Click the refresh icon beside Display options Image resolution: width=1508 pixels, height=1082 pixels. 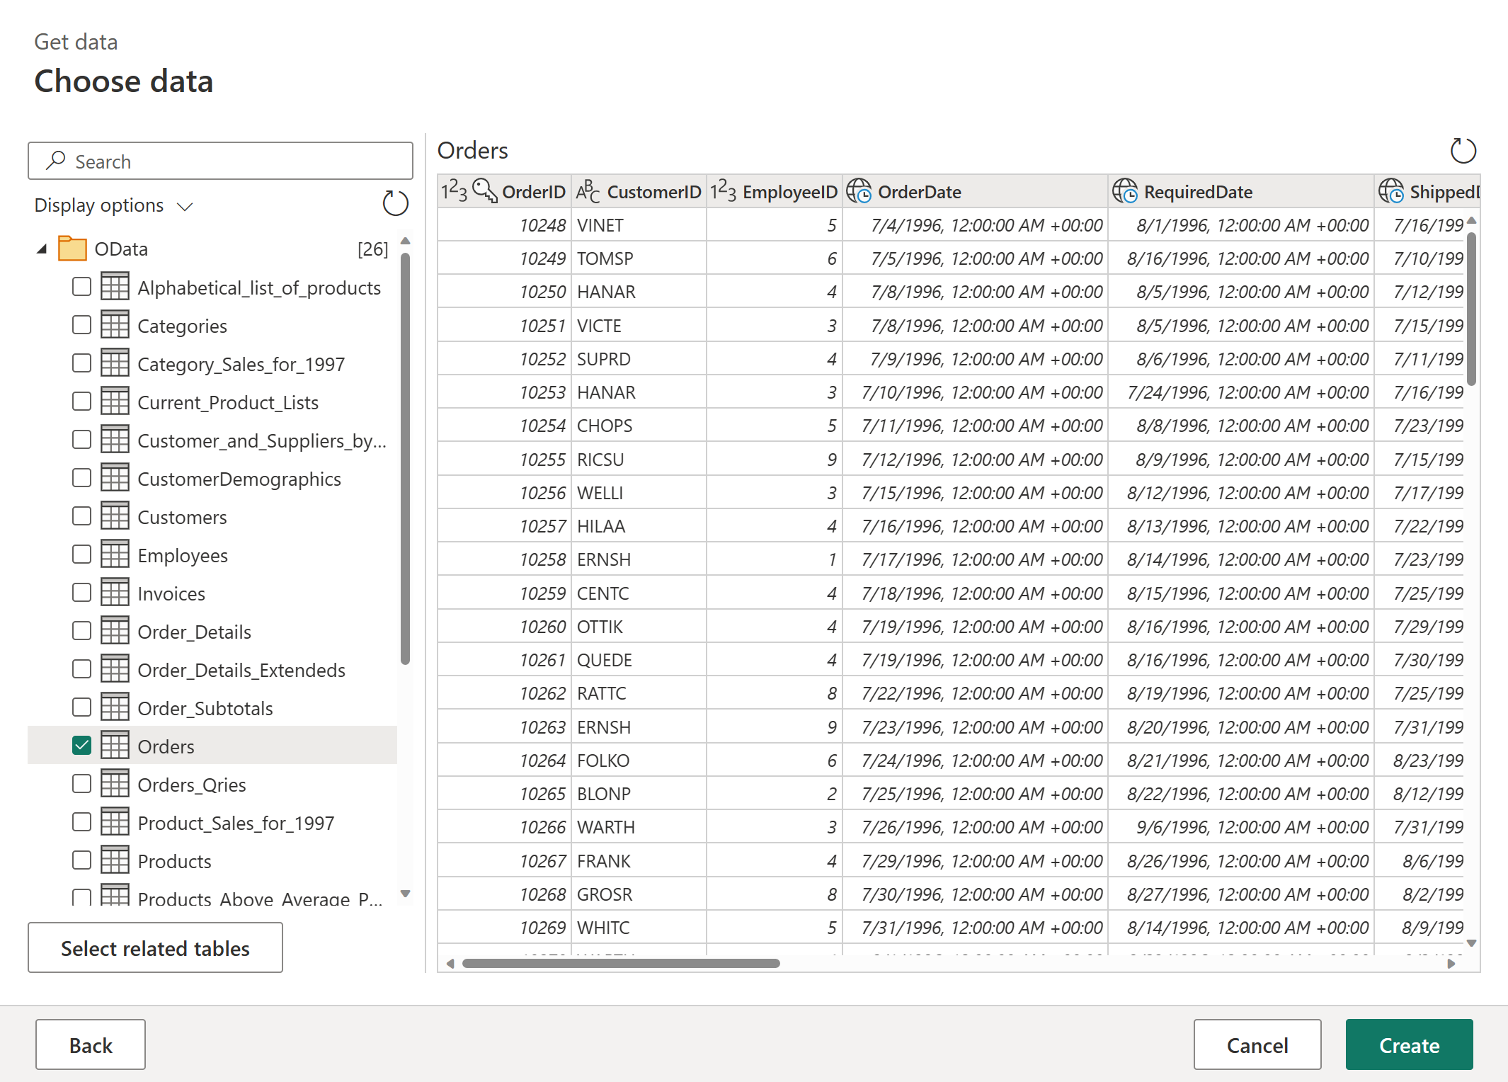pos(395,204)
